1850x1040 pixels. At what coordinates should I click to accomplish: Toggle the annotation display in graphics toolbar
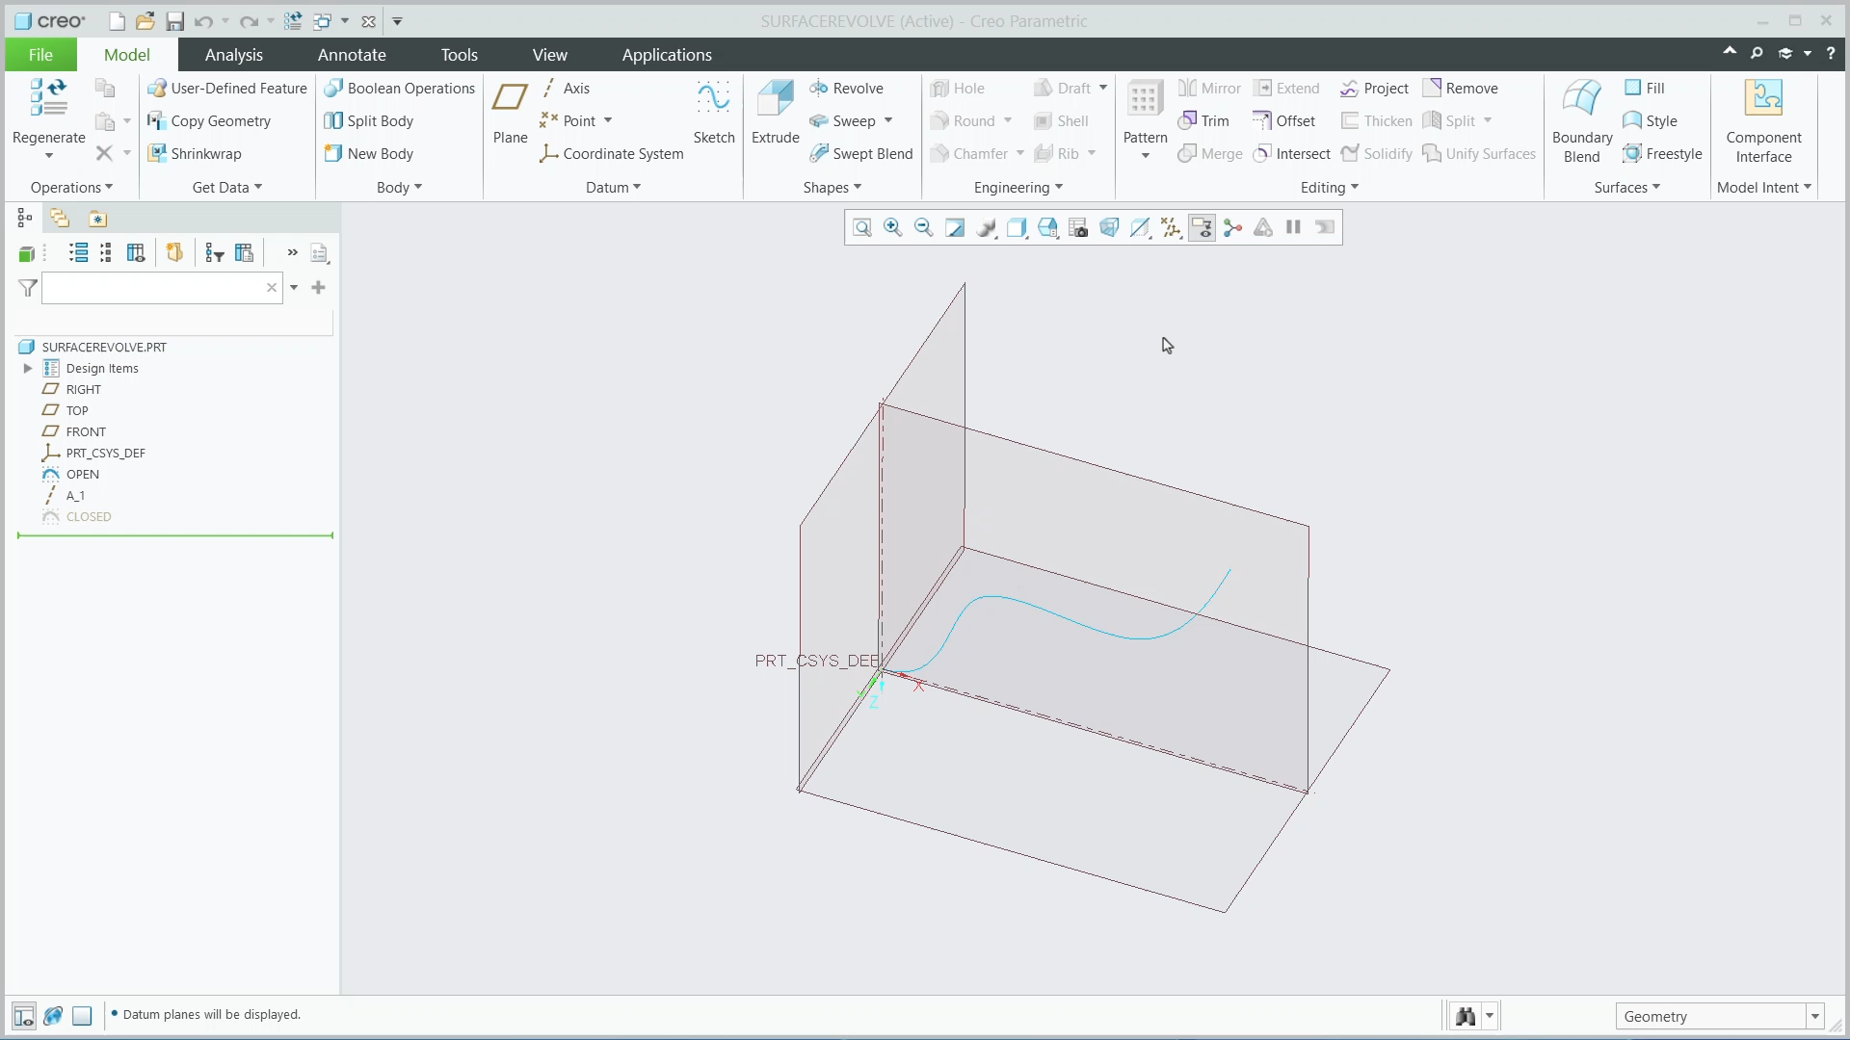pos(1202,227)
